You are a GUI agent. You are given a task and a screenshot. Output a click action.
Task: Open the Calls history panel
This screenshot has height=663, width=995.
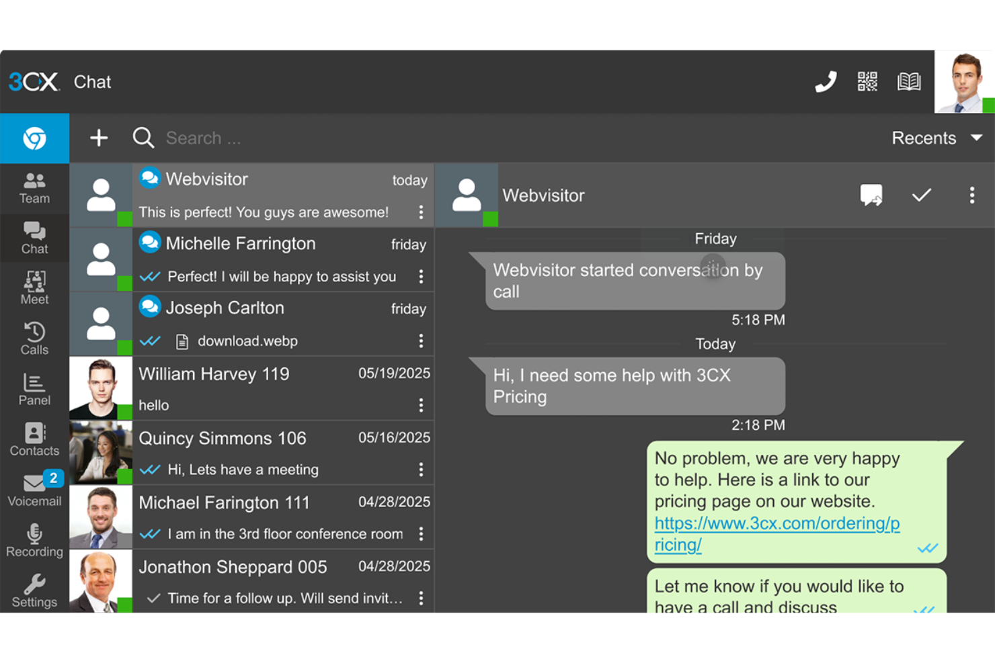(34, 338)
